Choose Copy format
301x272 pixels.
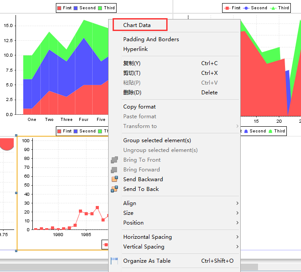point(139,107)
